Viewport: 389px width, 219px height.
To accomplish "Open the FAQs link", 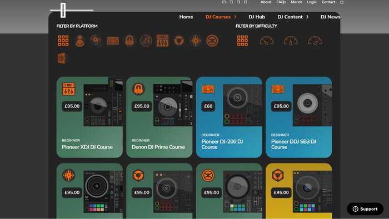I will pyautogui.click(x=281, y=2).
